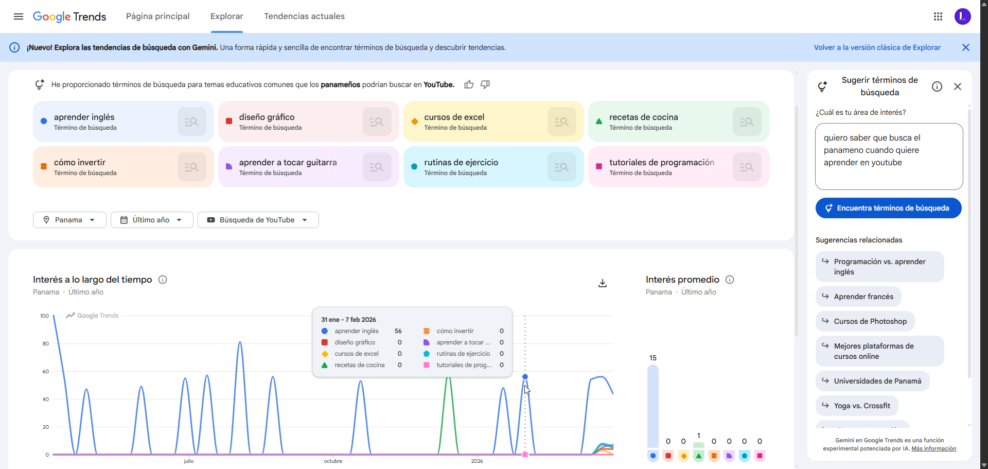The image size is (988, 469).
Task: Open search details for aprender a tocar guitarra
Action: (377, 167)
